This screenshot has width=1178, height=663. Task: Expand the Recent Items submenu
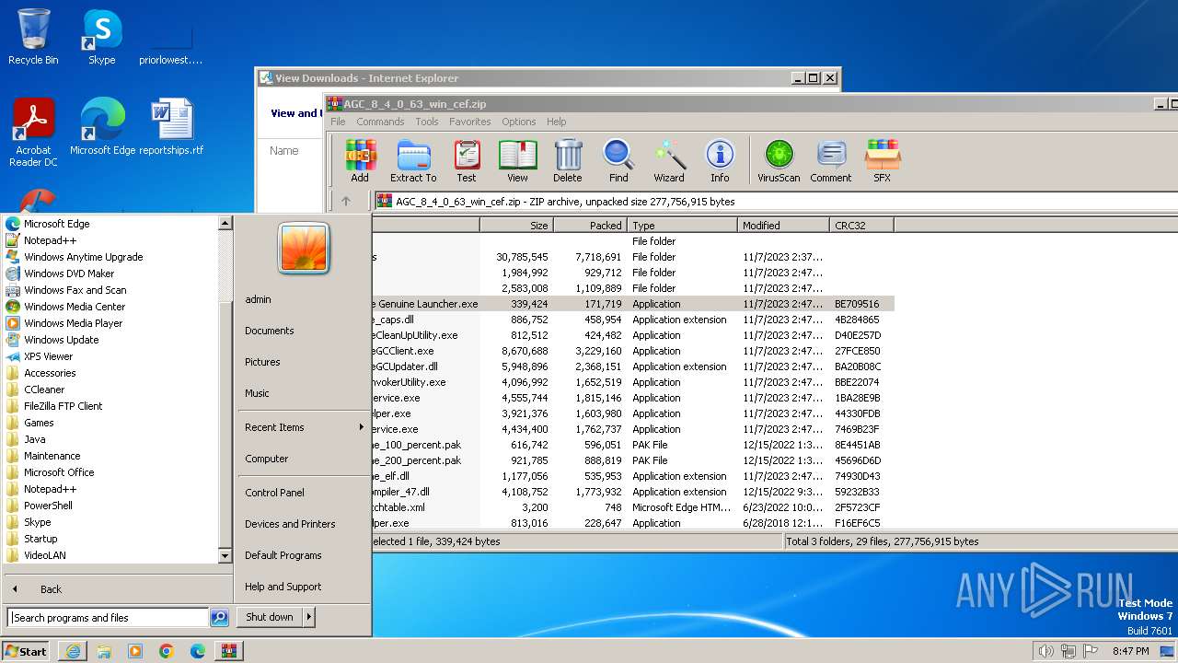[304, 427]
